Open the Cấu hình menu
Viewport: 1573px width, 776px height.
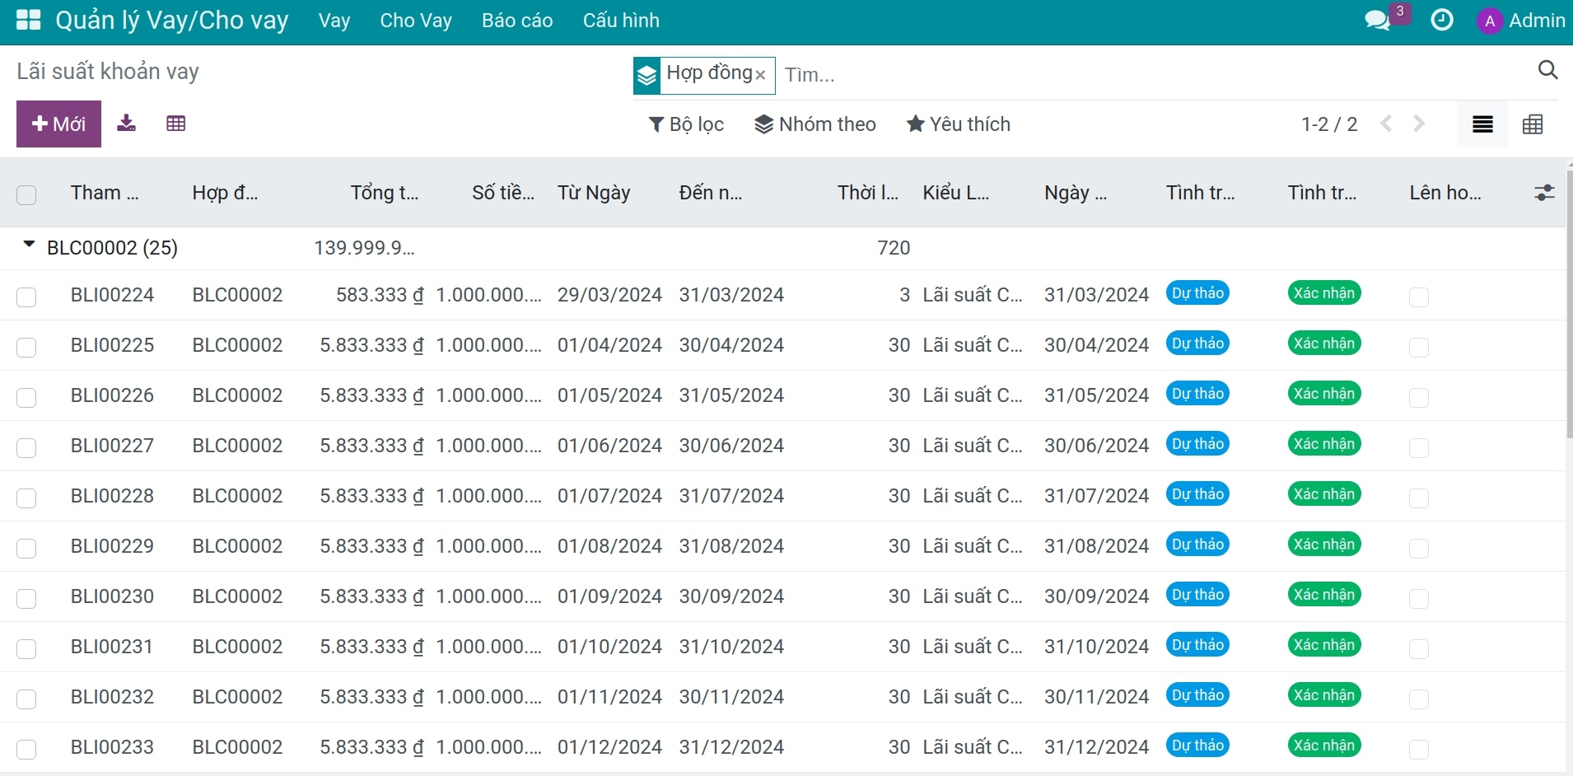coord(621,21)
